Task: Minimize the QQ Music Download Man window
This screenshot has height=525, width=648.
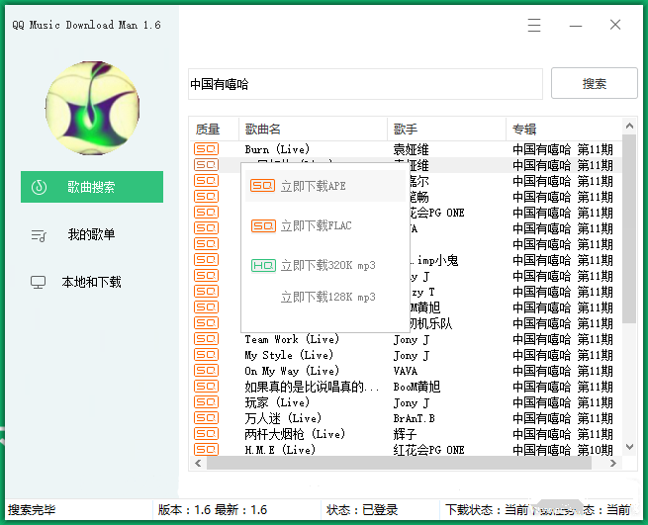Action: pyautogui.click(x=575, y=26)
